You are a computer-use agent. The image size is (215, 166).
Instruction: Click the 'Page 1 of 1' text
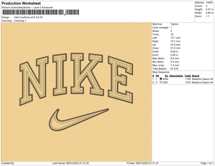coord(207,163)
